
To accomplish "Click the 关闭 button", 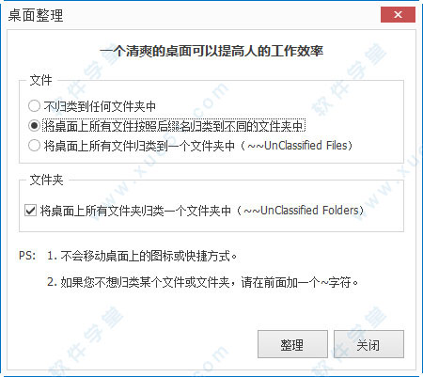I will pyautogui.click(x=368, y=344).
